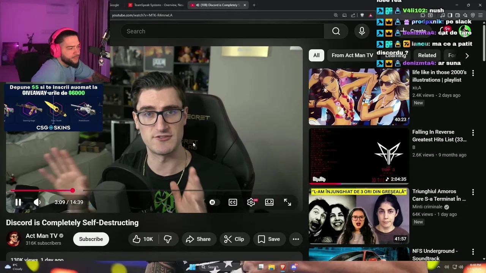Open the Share dialog for the video

click(x=198, y=239)
